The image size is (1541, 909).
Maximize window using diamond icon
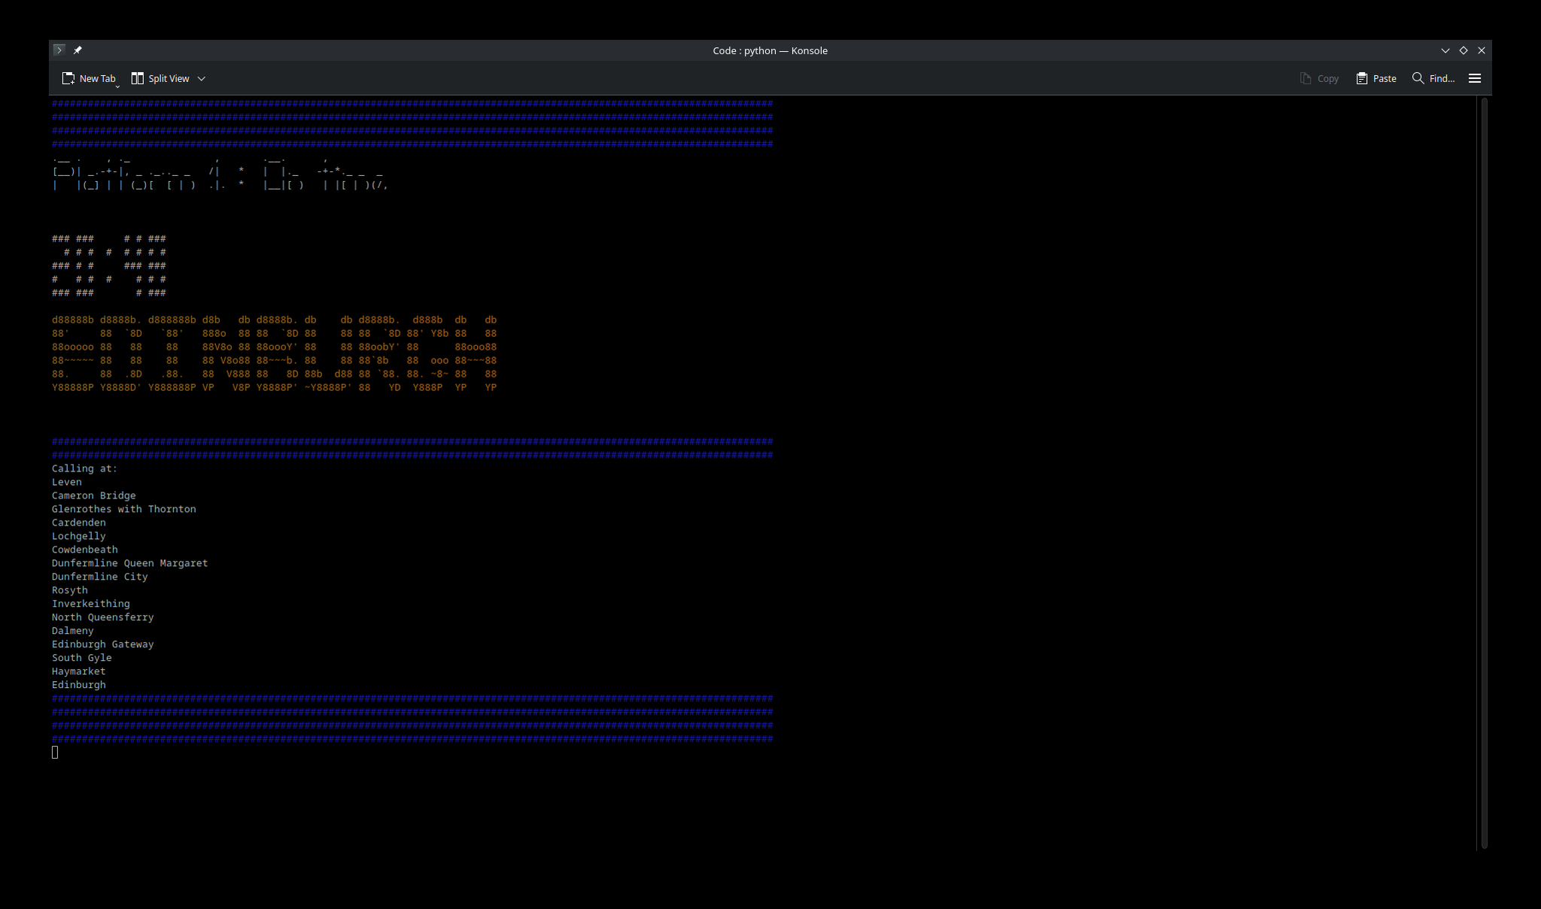pyautogui.click(x=1463, y=50)
